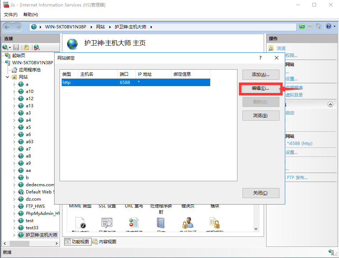Click the create connection globe icon
The image size is (339, 258).
pos(5,47)
